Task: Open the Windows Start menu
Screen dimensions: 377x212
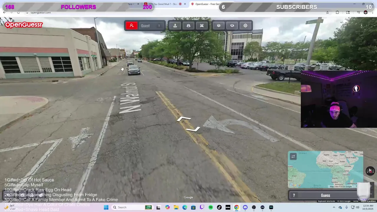Action: coord(106,207)
